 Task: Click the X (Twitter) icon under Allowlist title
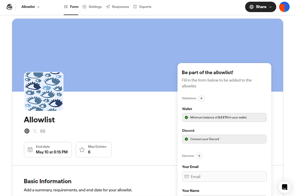[35, 131]
